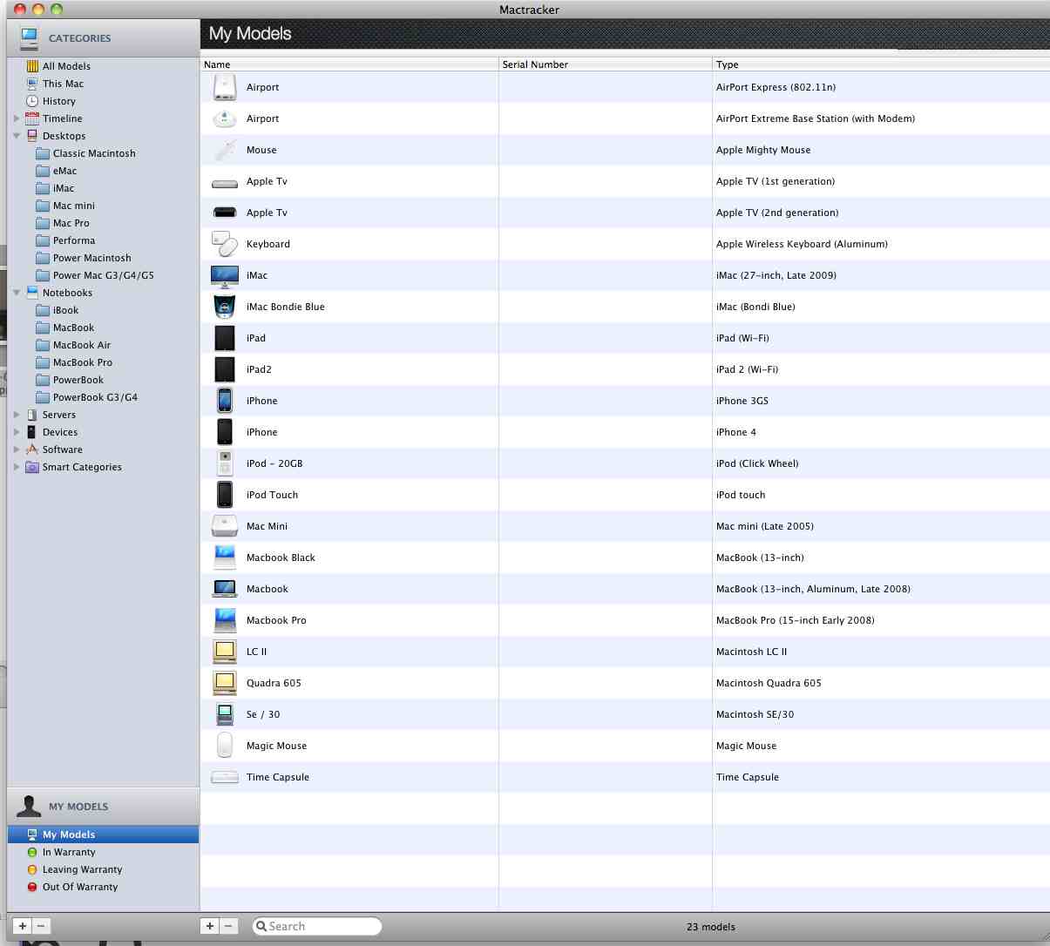Click the Apple Wireless Keyboard icon
Viewport: 1050px width, 946px height.
(x=225, y=244)
